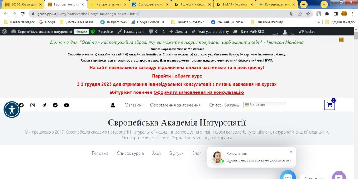Open Налаштувати customizer
The image size is (358, 179).
(x=131, y=32)
